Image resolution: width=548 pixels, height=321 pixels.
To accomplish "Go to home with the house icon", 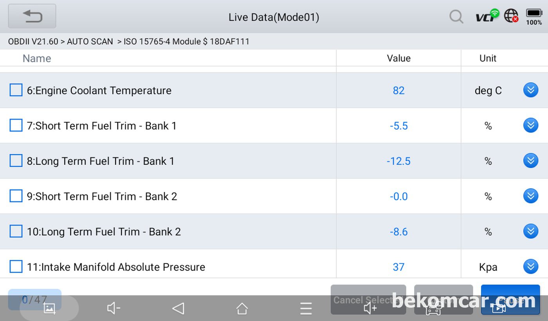I will (242, 308).
